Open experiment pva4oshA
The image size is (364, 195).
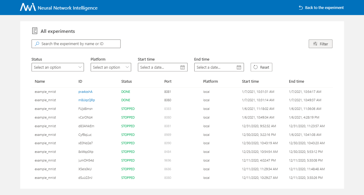pos(85,91)
